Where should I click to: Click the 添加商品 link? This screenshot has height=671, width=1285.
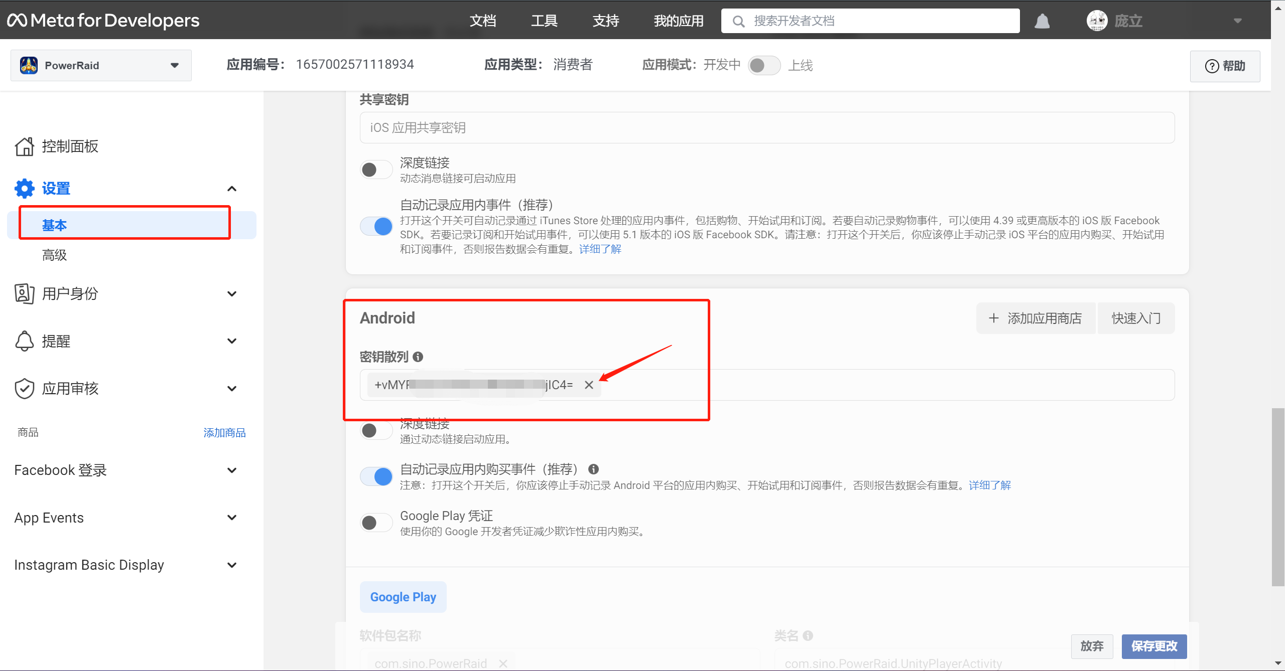[224, 432]
